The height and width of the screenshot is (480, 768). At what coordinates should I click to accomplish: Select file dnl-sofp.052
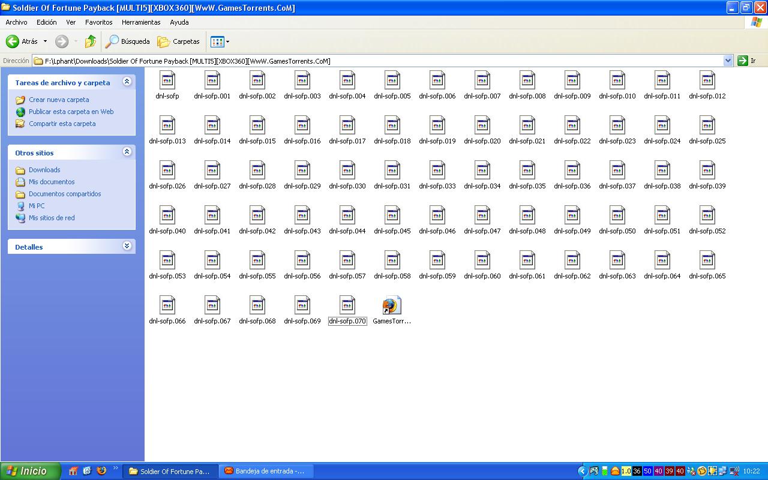point(707,220)
